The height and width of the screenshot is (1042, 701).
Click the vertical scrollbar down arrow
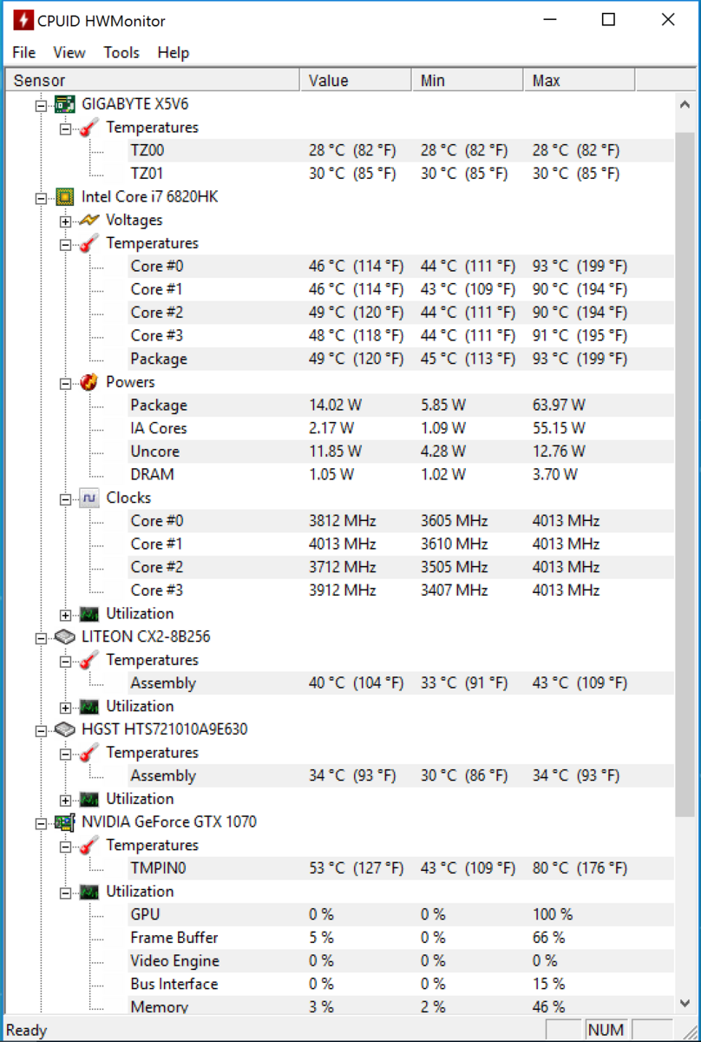[x=685, y=1003]
